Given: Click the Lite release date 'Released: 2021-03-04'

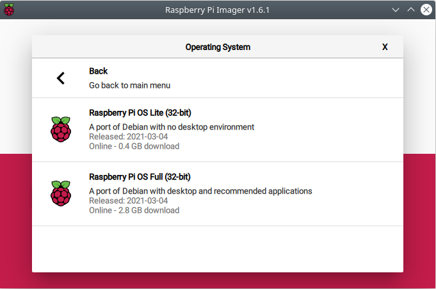Looking at the screenshot, I should [x=129, y=136].
